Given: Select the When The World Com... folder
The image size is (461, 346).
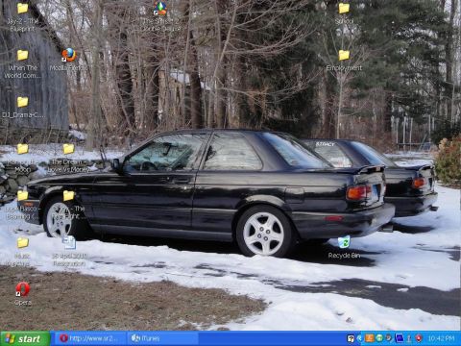Looking at the screenshot, I should 22,56.
